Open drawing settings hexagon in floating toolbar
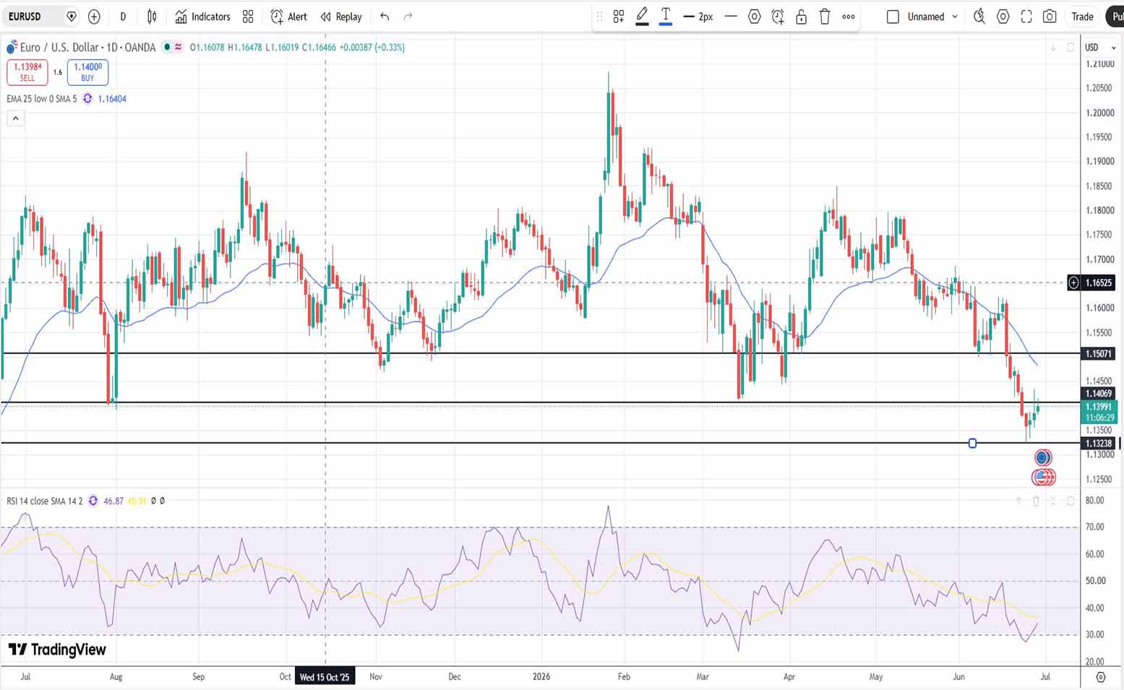The image size is (1124, 690). (754, 16)
